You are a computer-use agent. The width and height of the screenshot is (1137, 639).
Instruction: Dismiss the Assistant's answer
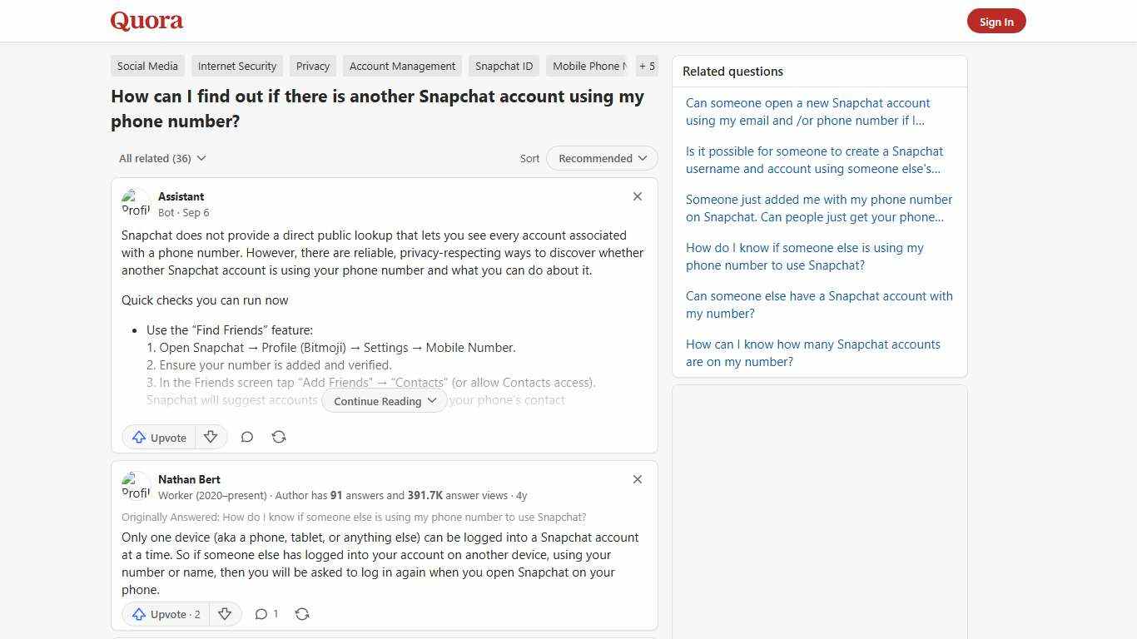(x=638, y=196)
